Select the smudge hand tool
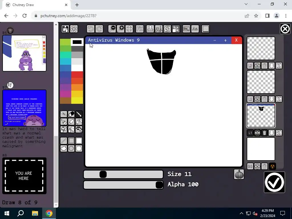The width and height of the screenshot is (292, 219). (64, 129)
